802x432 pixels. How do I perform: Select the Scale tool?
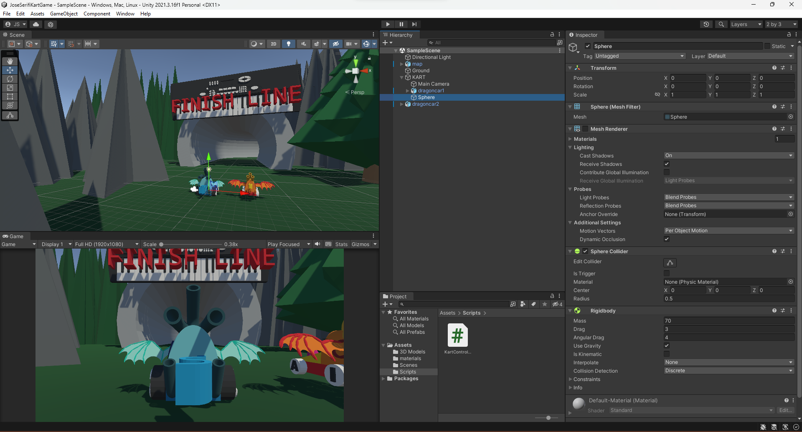[x=10, y=88]
